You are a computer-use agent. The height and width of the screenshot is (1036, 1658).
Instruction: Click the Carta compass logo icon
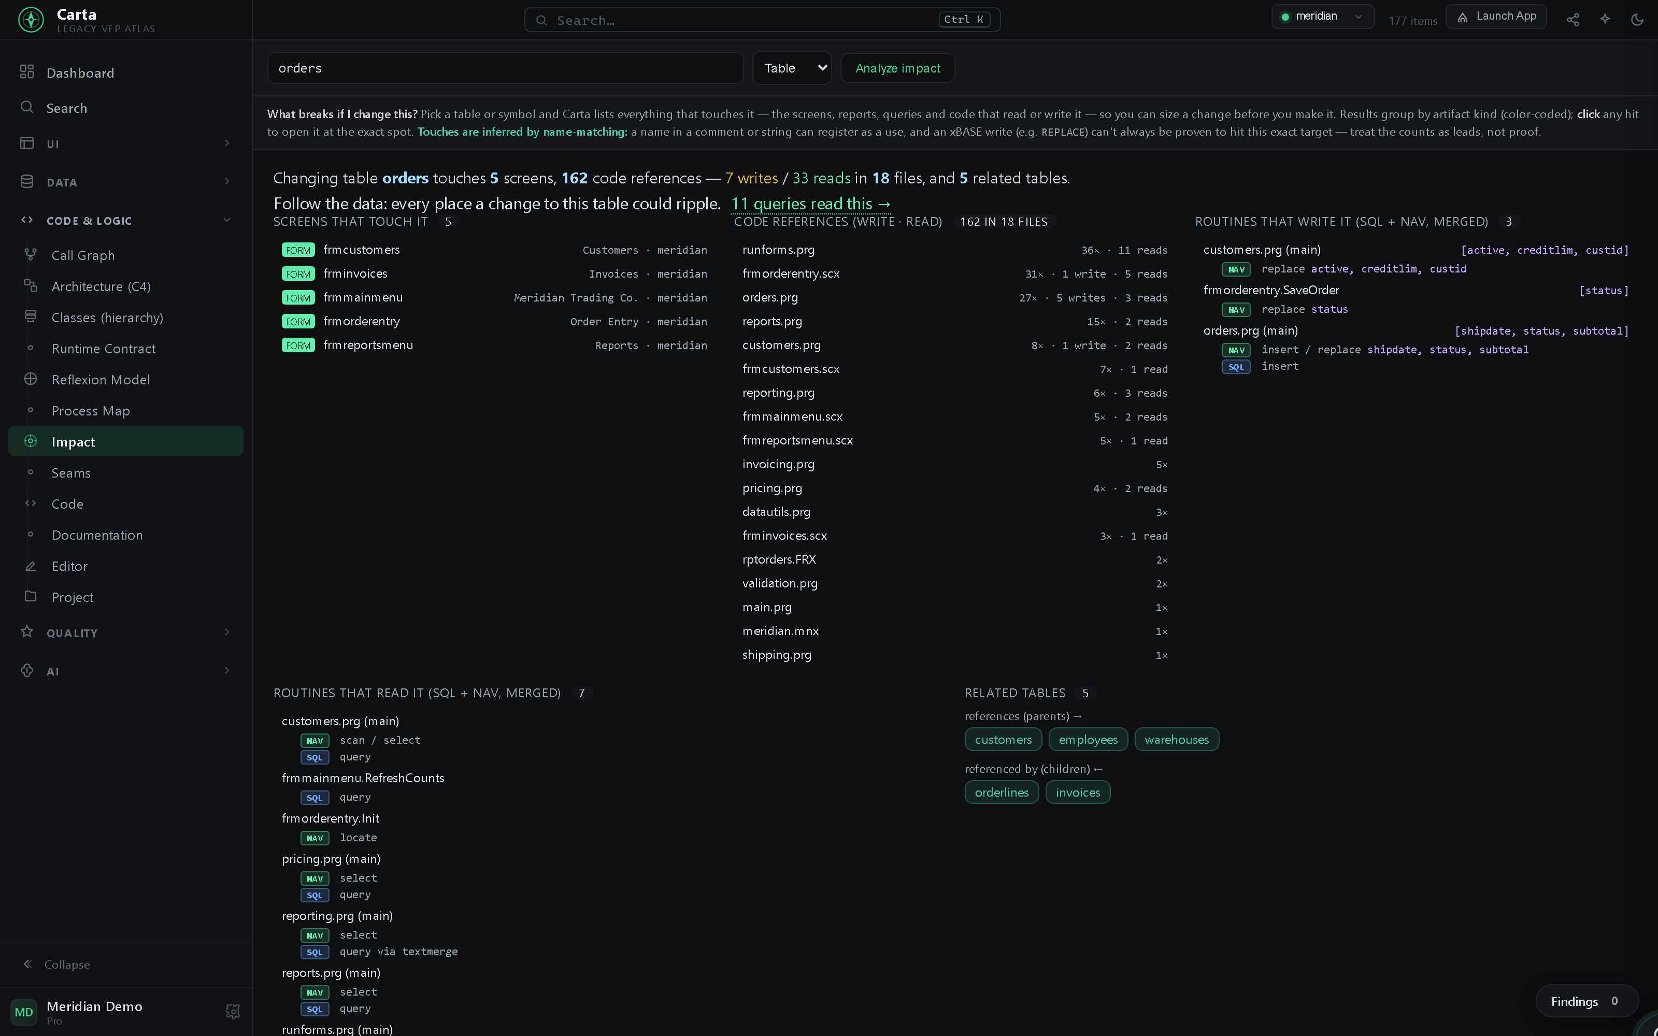coord(31,20)
